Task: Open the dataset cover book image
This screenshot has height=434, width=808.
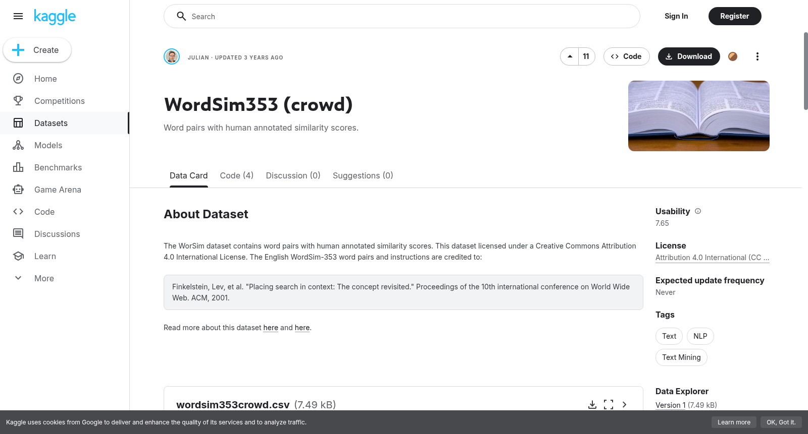Action: pyautogui.click(x=699, y=116)
